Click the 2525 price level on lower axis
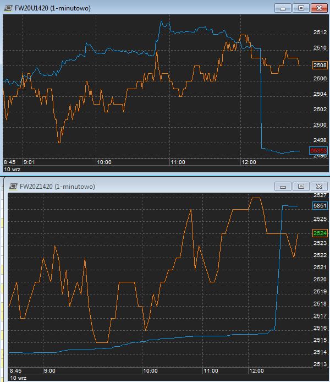This screenshot has height=382, width=330. (320, 219)
